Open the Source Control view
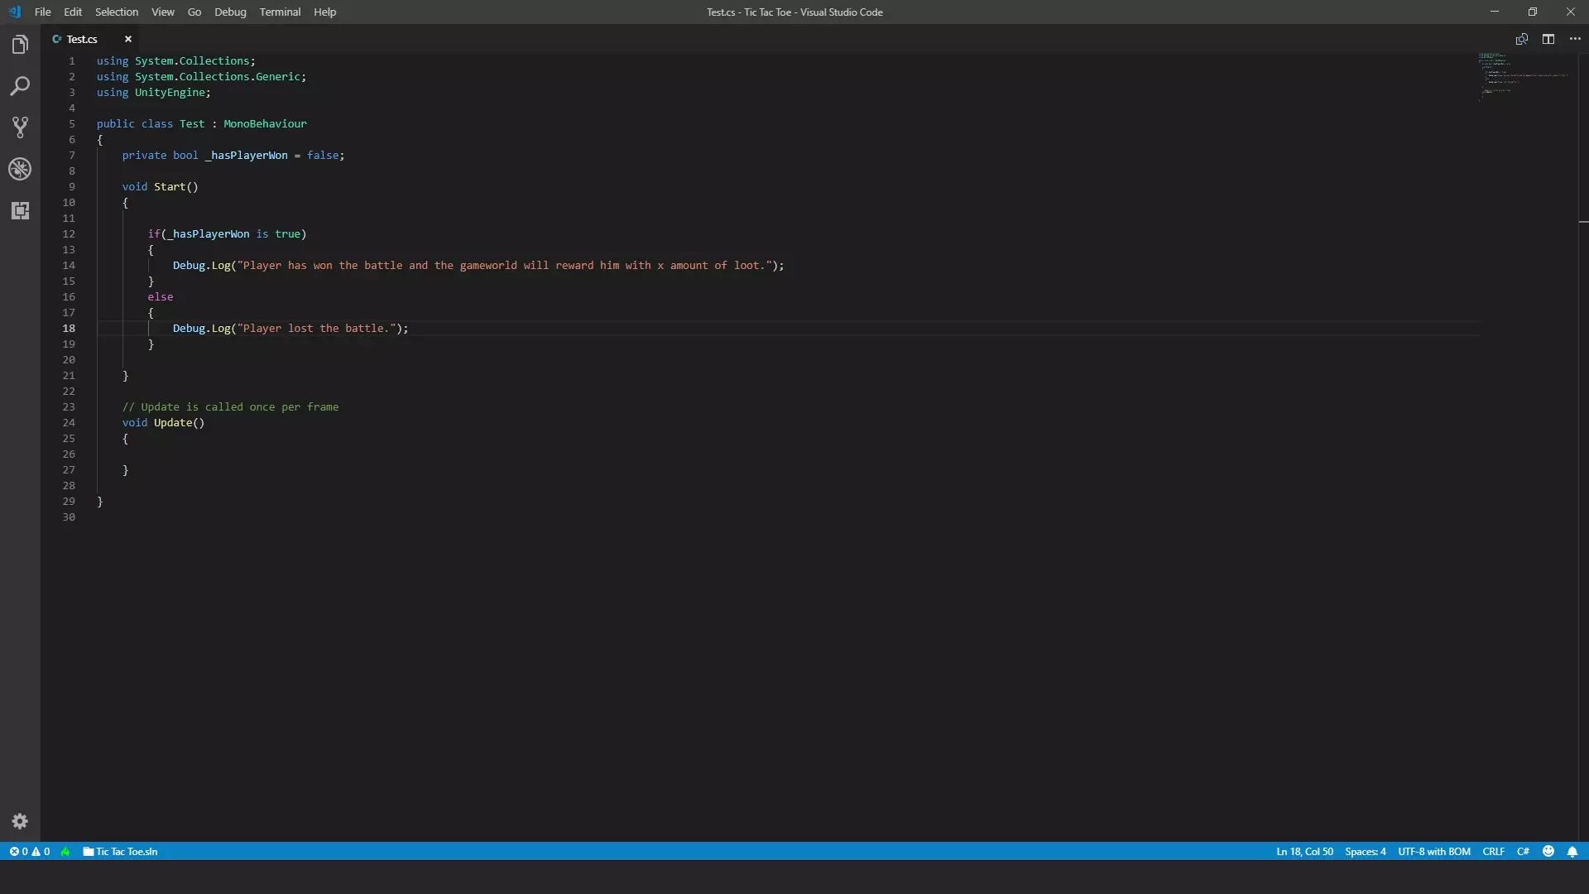1589x894 pixels. coord(20,127)
